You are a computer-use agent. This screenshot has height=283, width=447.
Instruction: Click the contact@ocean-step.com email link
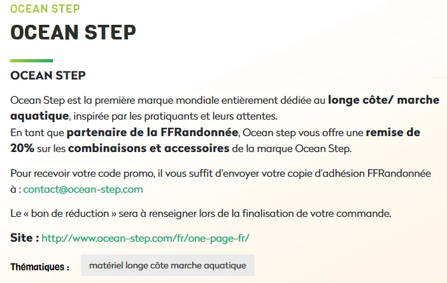click(83, 190)
